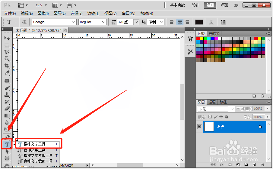Switch to the 通道 tab
Image resolution: width=273 pixels, height=169 pixels.
pyautogui.click(x=212, y=102)
